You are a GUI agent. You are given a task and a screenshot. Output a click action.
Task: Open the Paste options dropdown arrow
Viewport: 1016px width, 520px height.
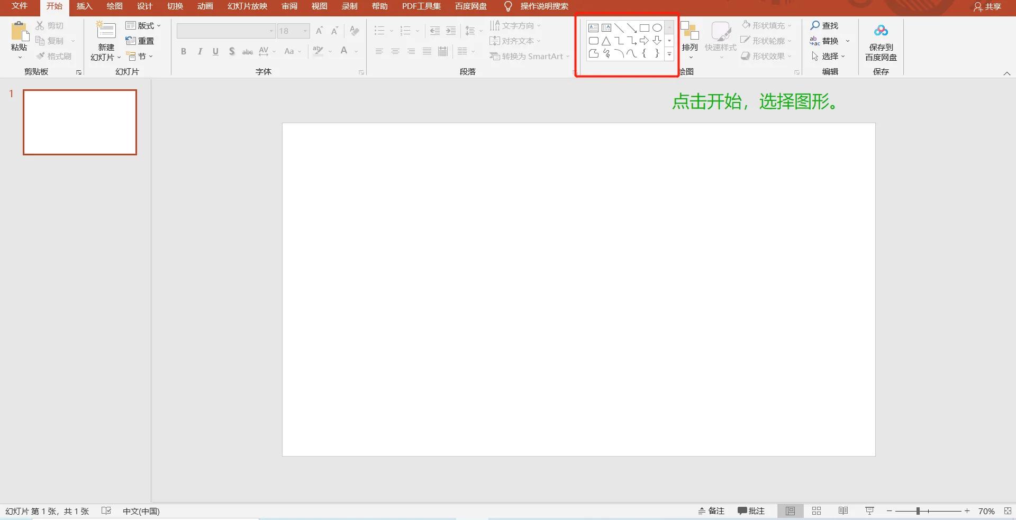(20, 57)
